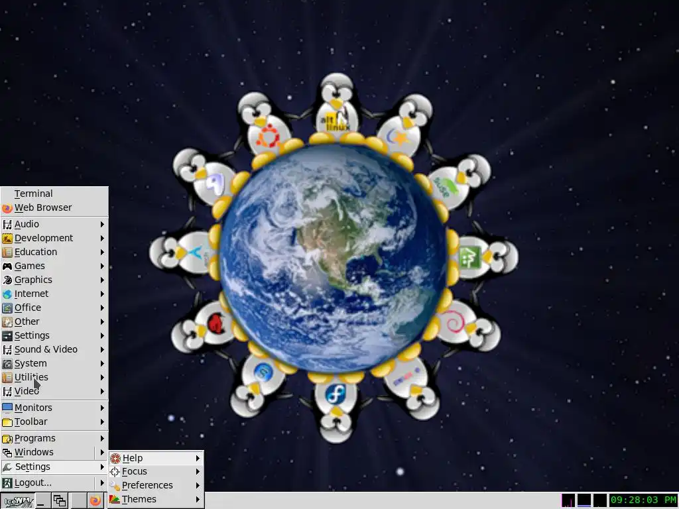
Task: Open the Utilities menu entry
Action: tap(54, 377)
